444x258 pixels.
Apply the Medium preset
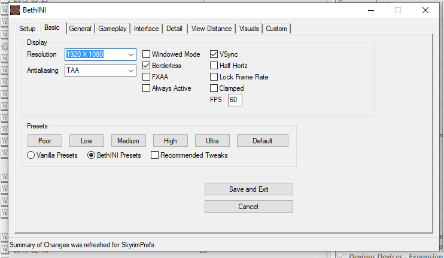(x=128, y=141)
